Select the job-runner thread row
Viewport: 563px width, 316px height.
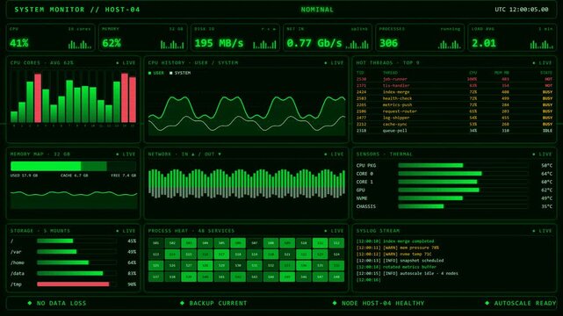(454, 79)
